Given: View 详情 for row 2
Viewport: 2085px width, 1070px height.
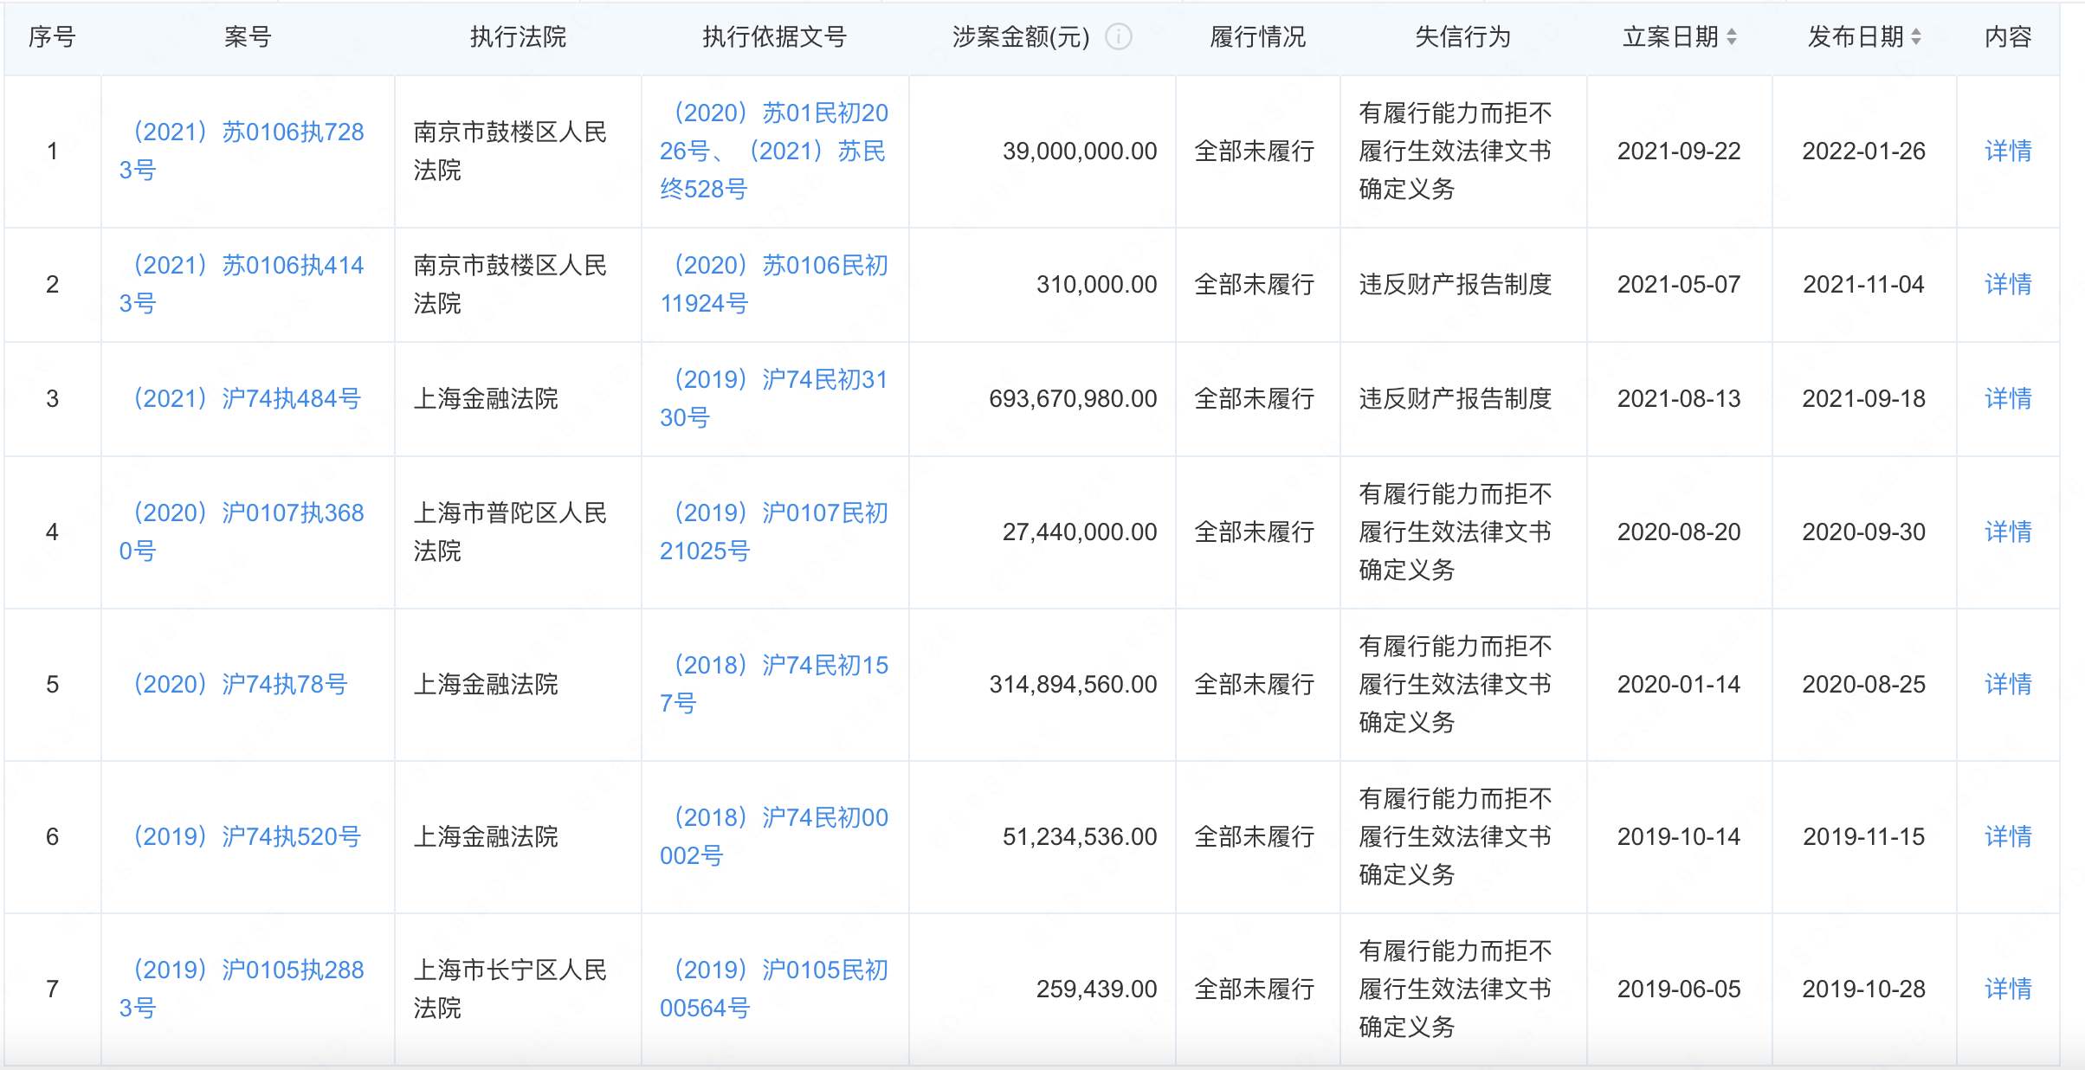Looking at the screenshot, I should [x=2008, y=284].
